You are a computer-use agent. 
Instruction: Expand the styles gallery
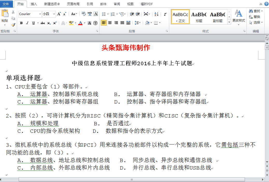click(x=229, y=22)
